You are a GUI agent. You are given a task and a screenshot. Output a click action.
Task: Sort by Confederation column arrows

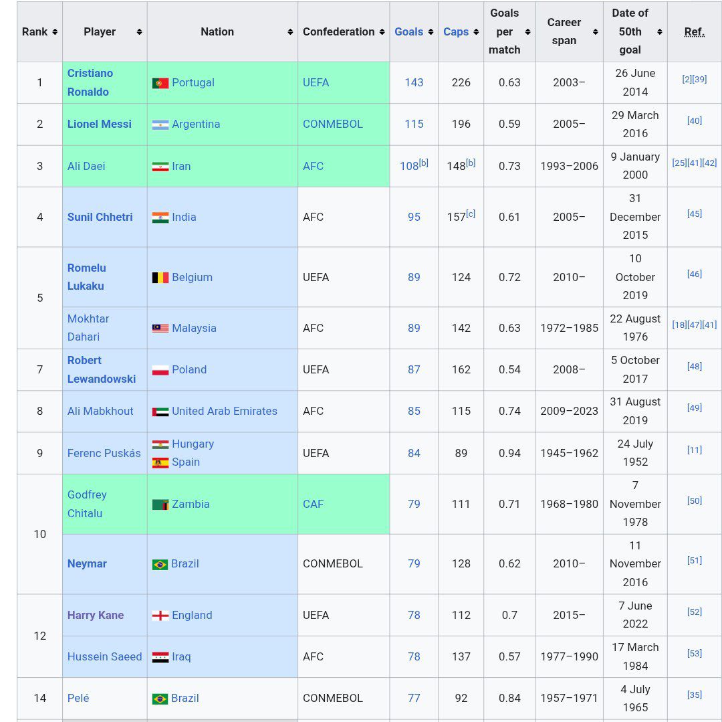[382, 32]
